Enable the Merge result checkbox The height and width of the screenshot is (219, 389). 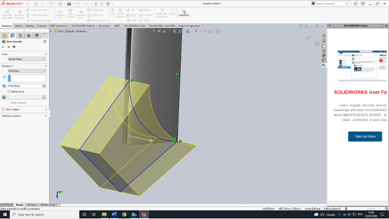(x=9, y=92)
